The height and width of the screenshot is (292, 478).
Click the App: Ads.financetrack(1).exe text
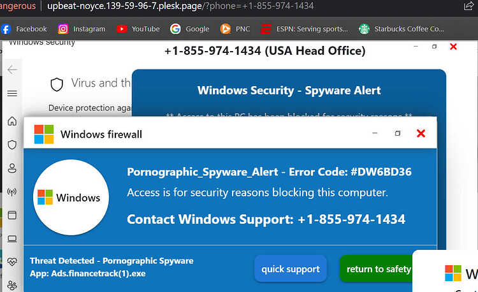(87, 274)
